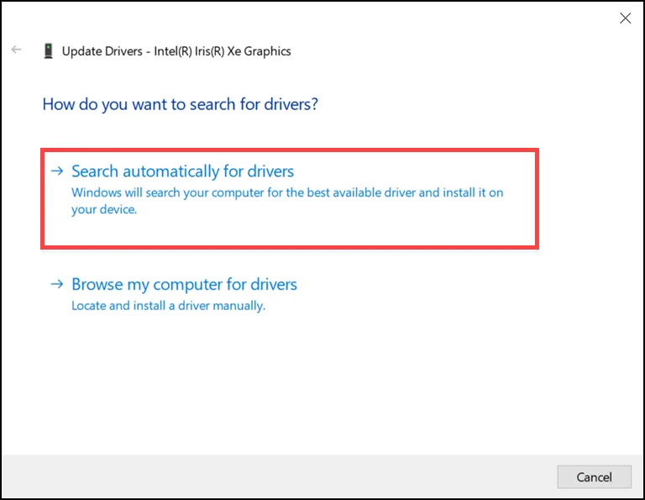Image resolution: width=645 pixels, height=500 pixels.
Task: Cancel the Update Drivers wizard
Action: coord(594,477)
